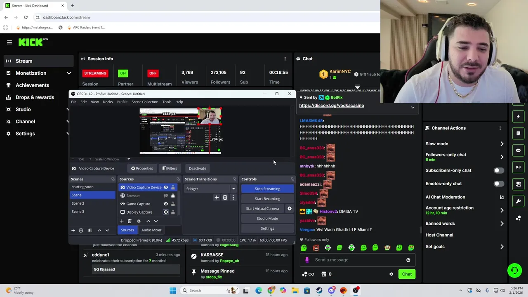Click the green Chat send button
Screen dimensions: 528x297
(x=407, y=274)
